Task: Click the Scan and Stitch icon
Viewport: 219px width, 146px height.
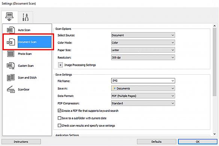Action: [11, 78]
